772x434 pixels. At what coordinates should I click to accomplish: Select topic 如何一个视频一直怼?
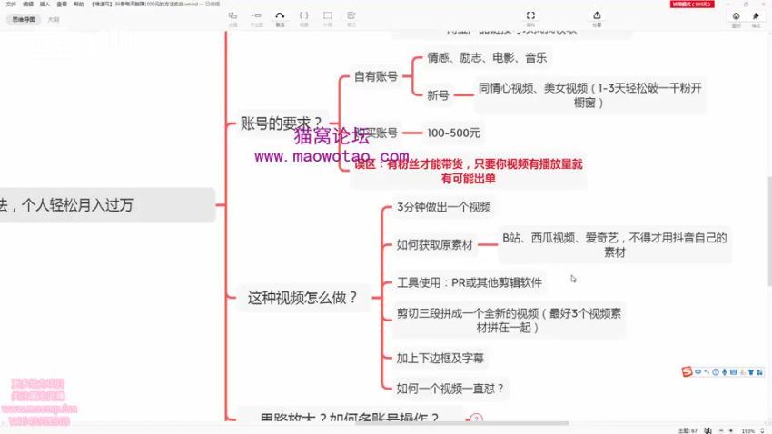[x=450, y=389]
